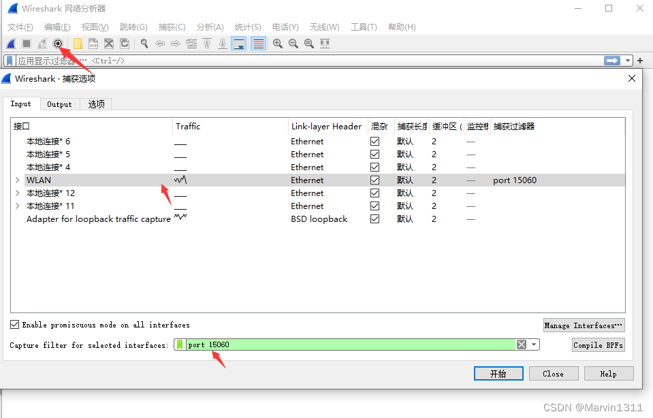Click the Close button in the dialog
Image resolution: width=653 pixels, height=418 pixels.
tap(554, 374)
